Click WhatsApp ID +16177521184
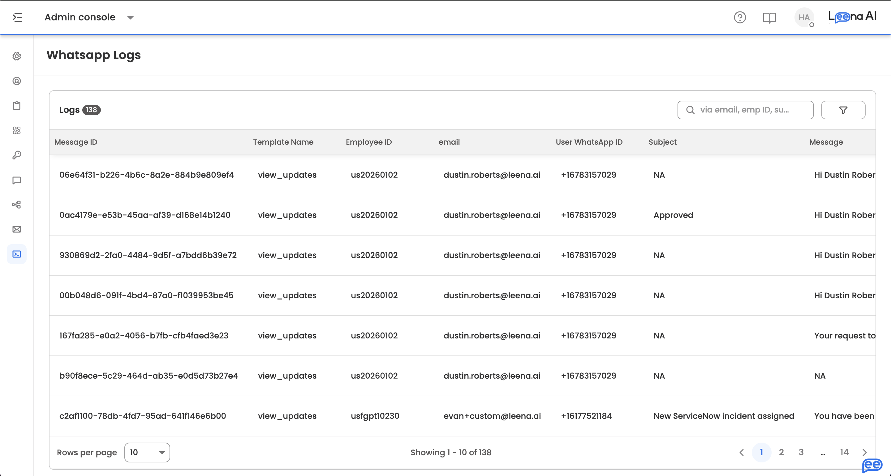The width and height of the screenshot is (891, 476). [586, 416]
